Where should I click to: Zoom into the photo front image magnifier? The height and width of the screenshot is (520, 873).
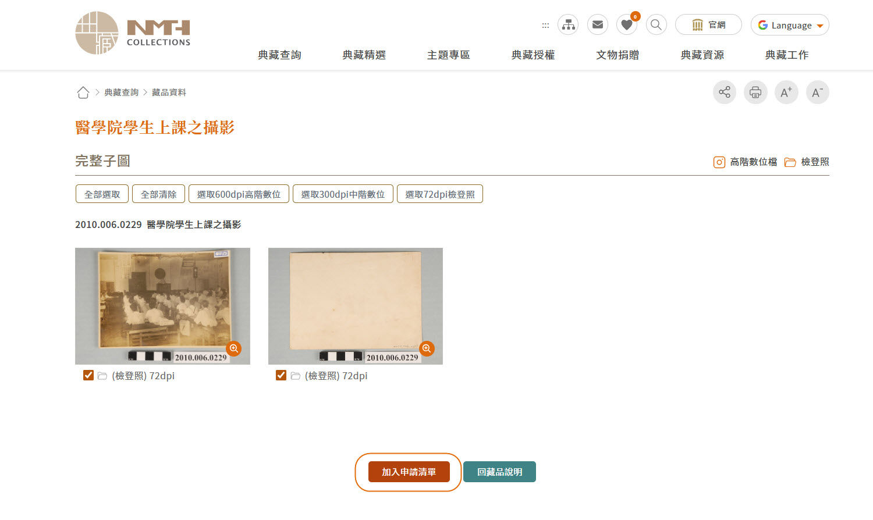point(234,348)
